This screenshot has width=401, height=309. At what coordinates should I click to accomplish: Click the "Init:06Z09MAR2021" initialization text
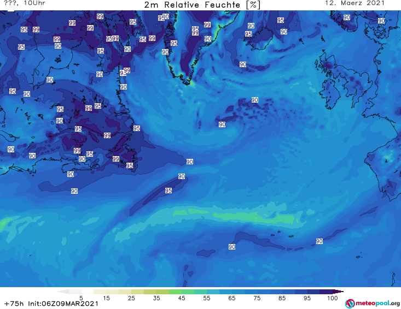coord(63,304)
